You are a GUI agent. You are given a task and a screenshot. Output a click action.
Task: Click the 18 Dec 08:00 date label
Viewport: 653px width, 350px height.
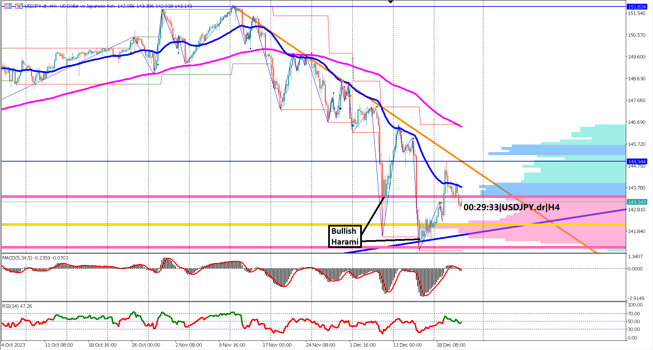tap(451, 345)
